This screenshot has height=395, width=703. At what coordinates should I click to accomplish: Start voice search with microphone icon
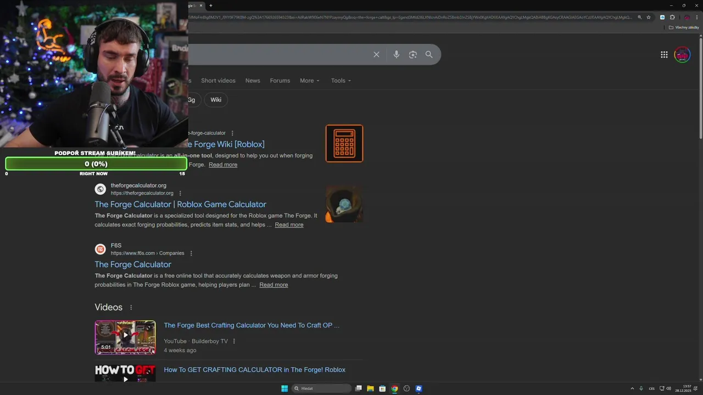click(396, 54)
